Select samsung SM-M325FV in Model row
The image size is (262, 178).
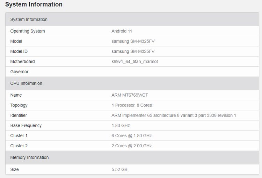click(133, 41)
